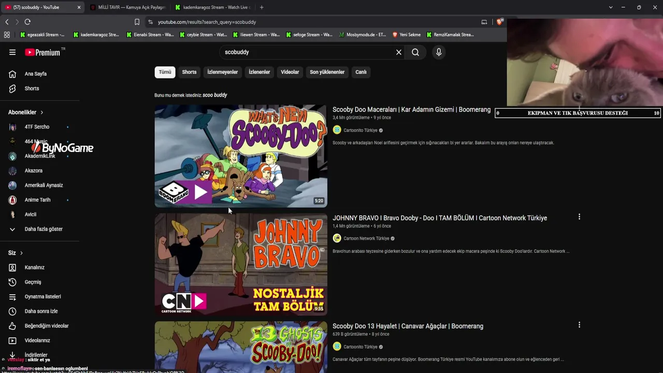Screen dimensions: 663x373
Task: Start voice search with the microphone
Action: pos(439,52)
